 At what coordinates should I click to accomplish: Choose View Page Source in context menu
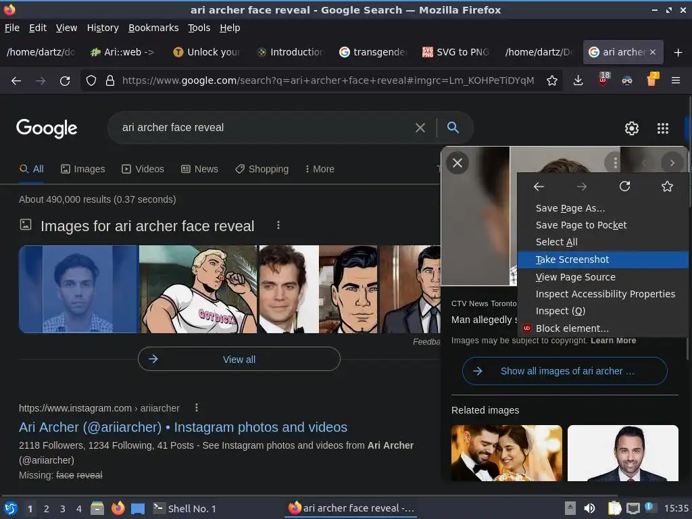coord(602,277)
